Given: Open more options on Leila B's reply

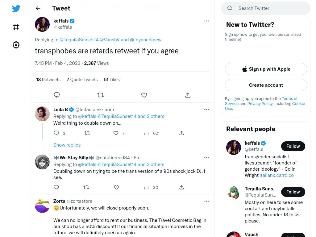Looking at the screenshot, I should 206,110.
